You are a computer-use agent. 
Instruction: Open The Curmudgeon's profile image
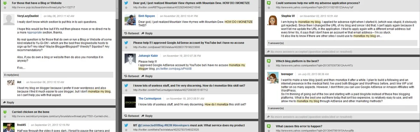(x=130, y=103)
